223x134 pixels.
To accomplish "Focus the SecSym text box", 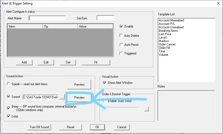I will [105, 18].
